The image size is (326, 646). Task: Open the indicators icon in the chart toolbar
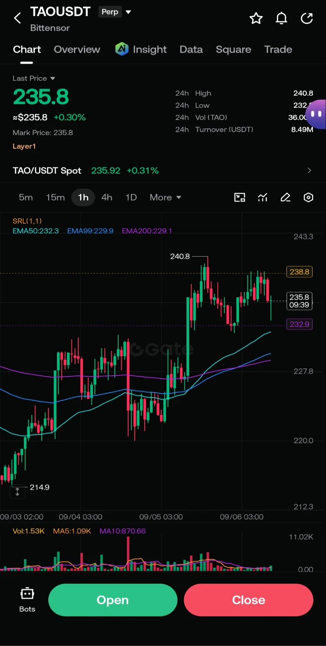pos(263,197)
